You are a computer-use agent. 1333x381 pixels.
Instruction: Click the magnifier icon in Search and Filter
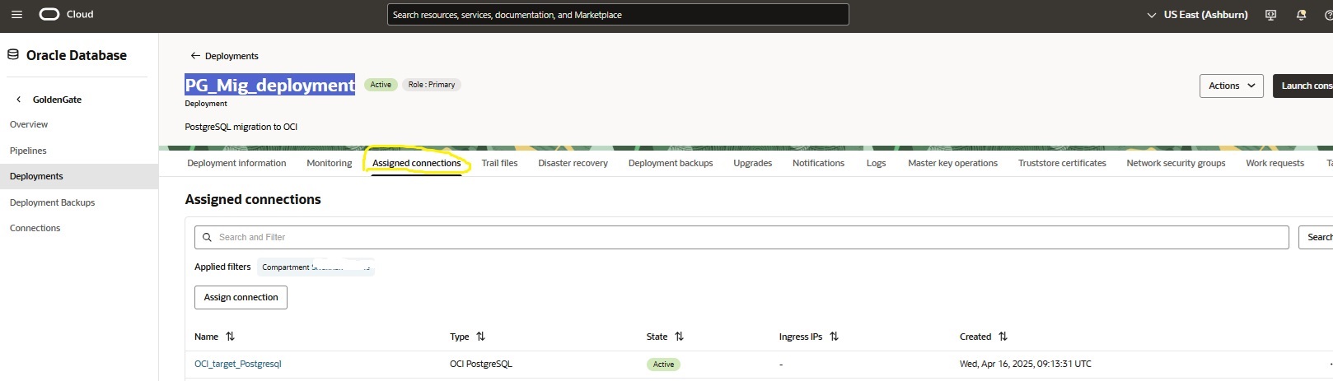[x=207, y=237]
